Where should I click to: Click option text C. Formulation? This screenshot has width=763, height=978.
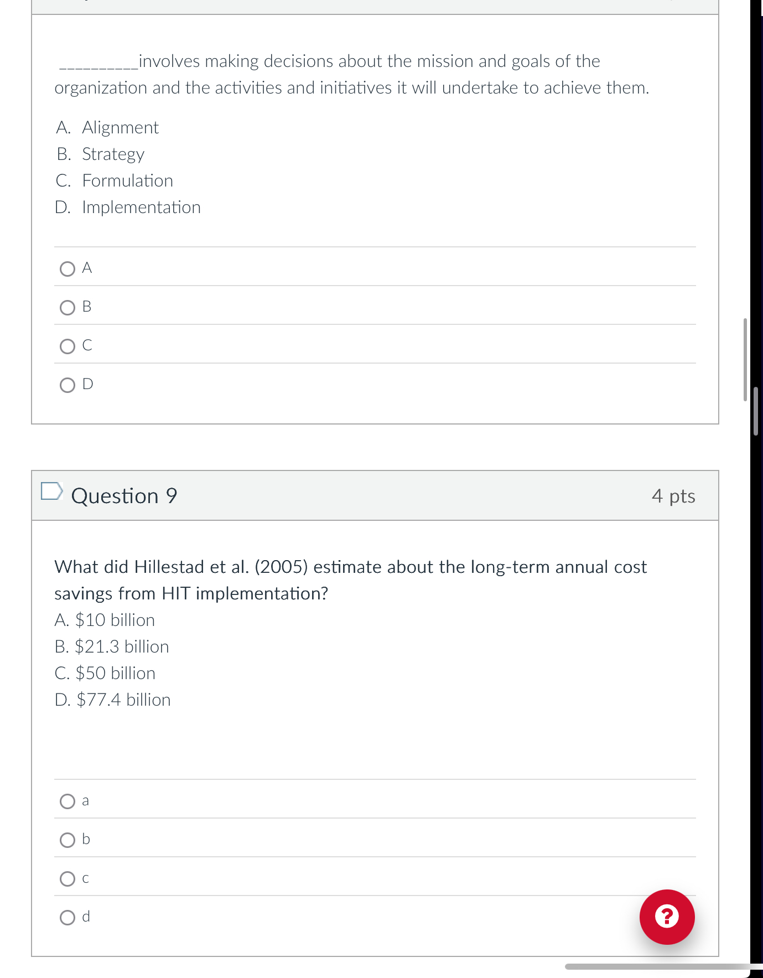[113, 180]
